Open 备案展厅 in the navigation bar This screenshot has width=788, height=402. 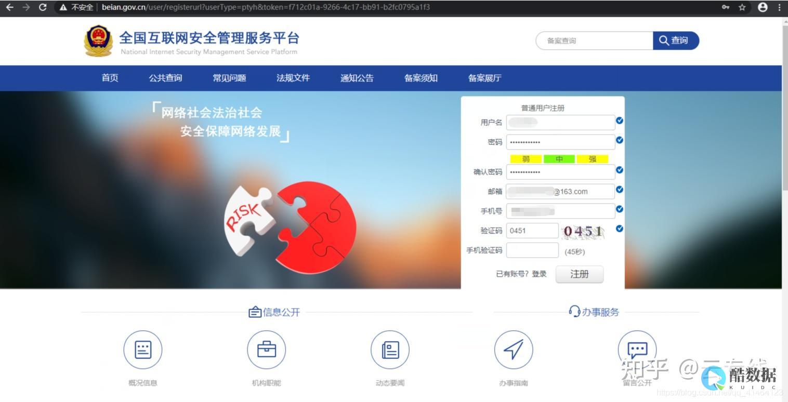pyautogui.click(x=485, y=78)
